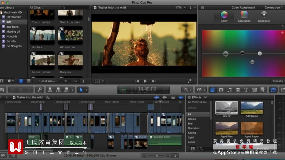285x160 pixels.
Task: Toggle skimming in the timeline
Action: pos(157,97)
